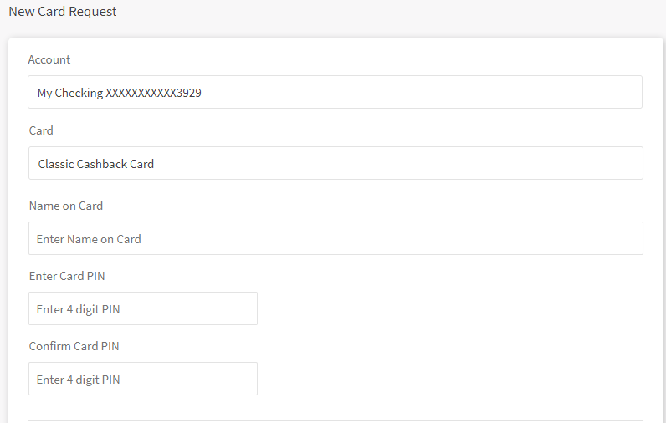Click the Enter Card PIN label
The width and height of the screenshot is (666, 423).
tap(67, 276)
